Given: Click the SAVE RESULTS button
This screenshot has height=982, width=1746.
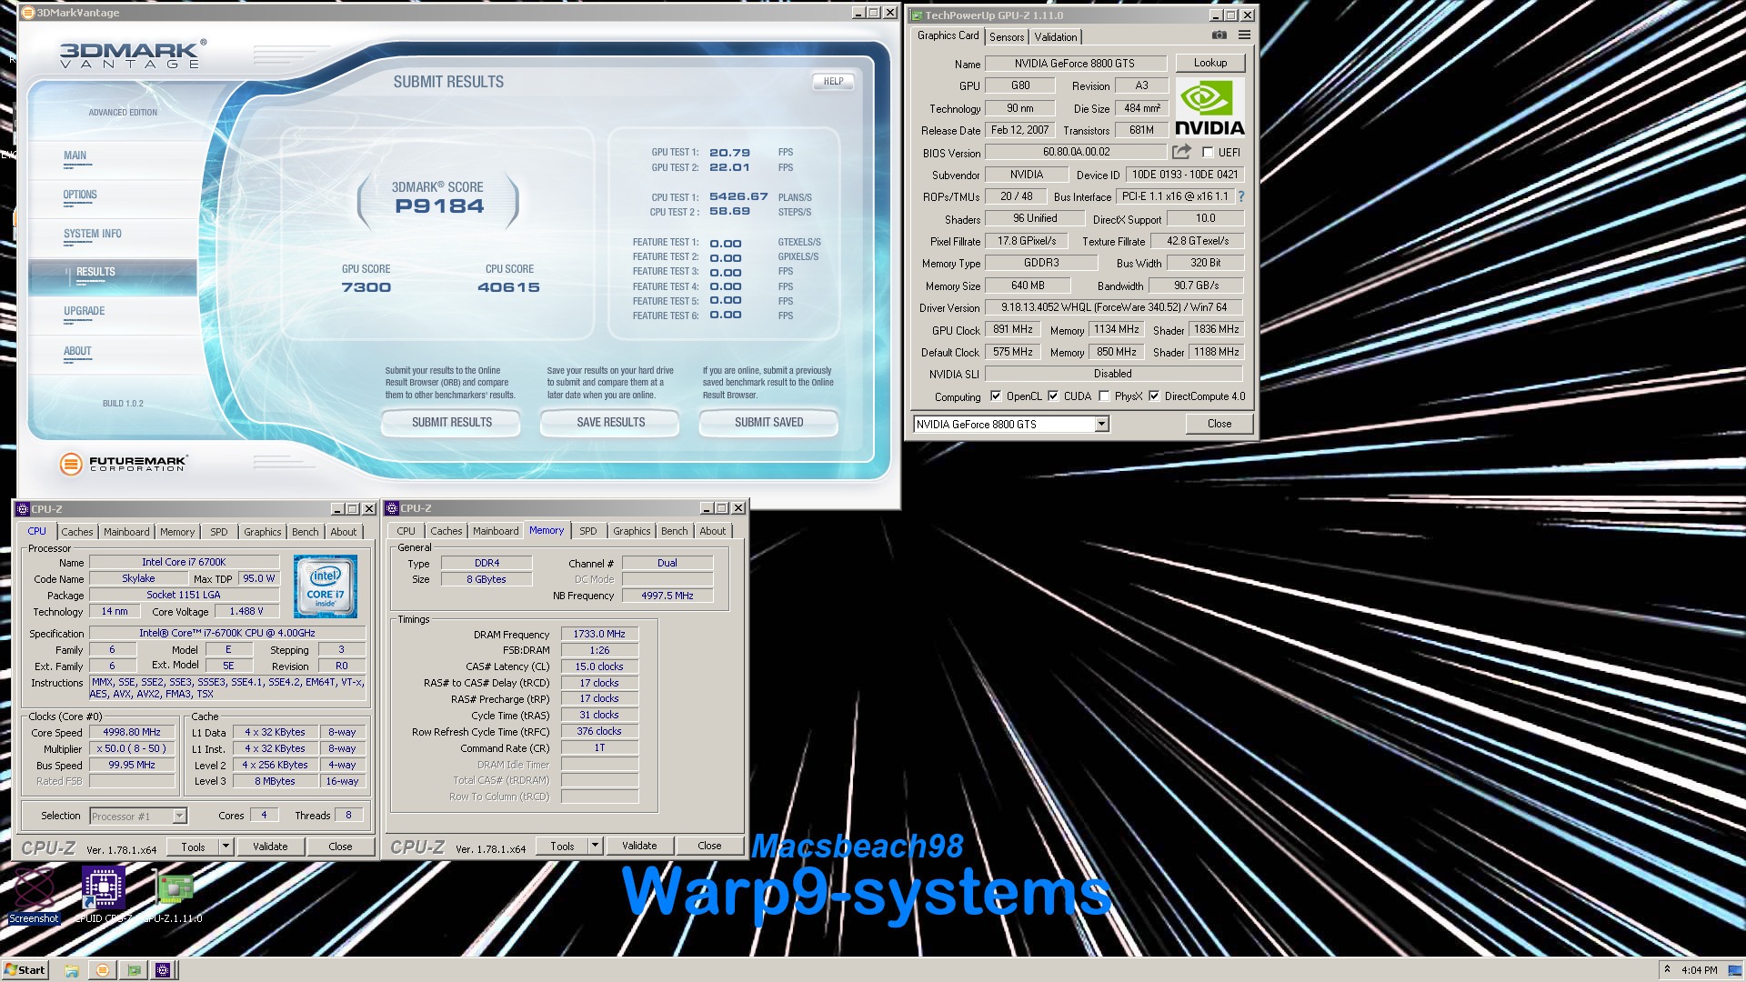Looking at the screenshot, I should tap(610, 423).
